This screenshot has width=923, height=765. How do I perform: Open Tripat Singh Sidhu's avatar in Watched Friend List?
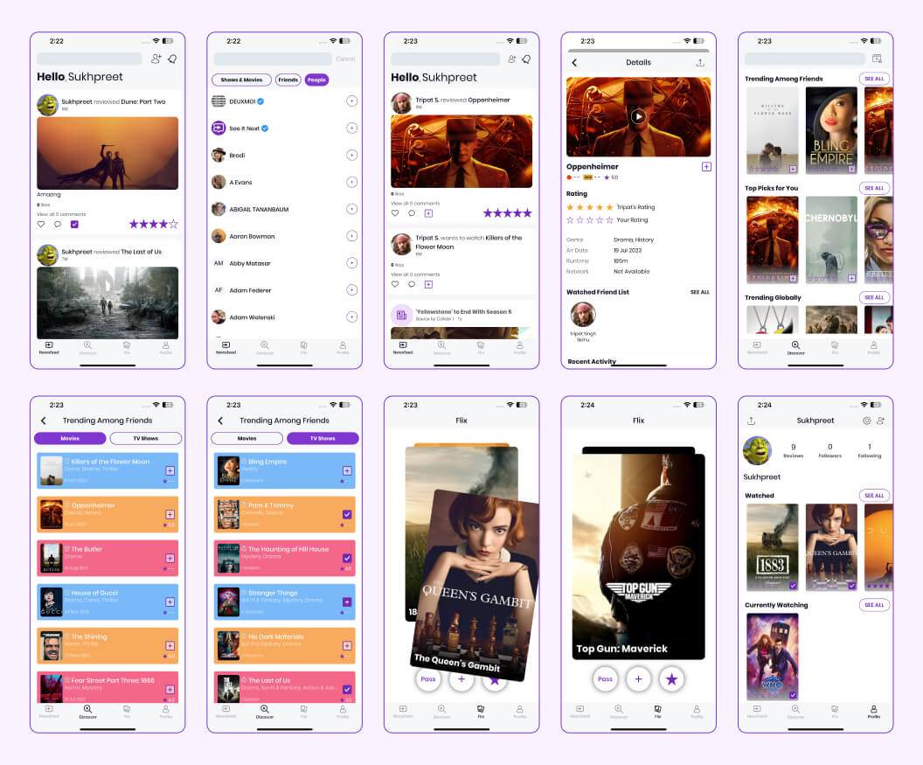583,315
